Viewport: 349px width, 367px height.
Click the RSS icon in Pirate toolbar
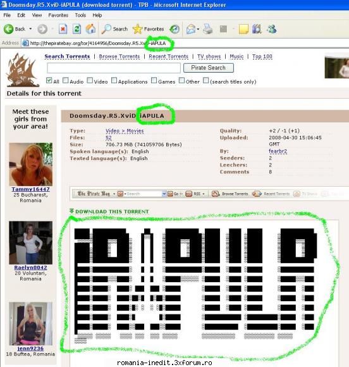point(189,194)
